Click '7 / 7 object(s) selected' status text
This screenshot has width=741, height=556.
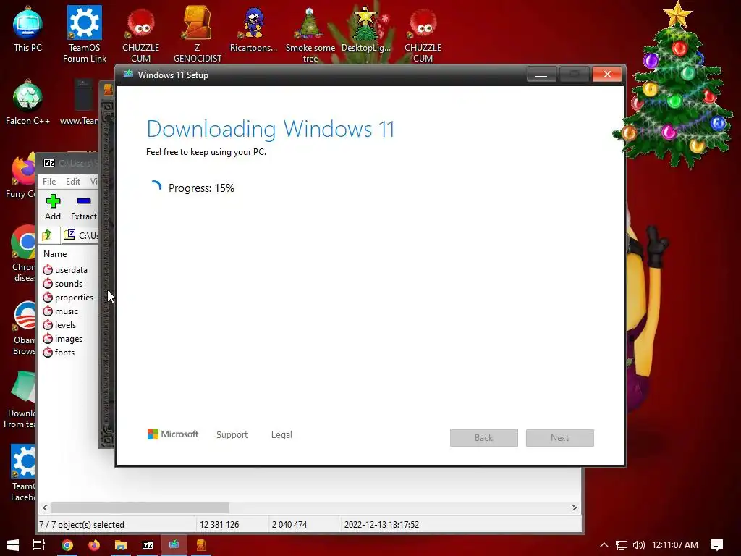[82, 525]
